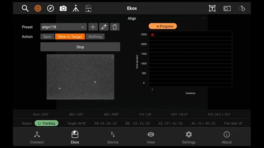The height and width of the screenshot is (148, 264).
Task: Select the orange Align target icon
Action: [38, 8]
